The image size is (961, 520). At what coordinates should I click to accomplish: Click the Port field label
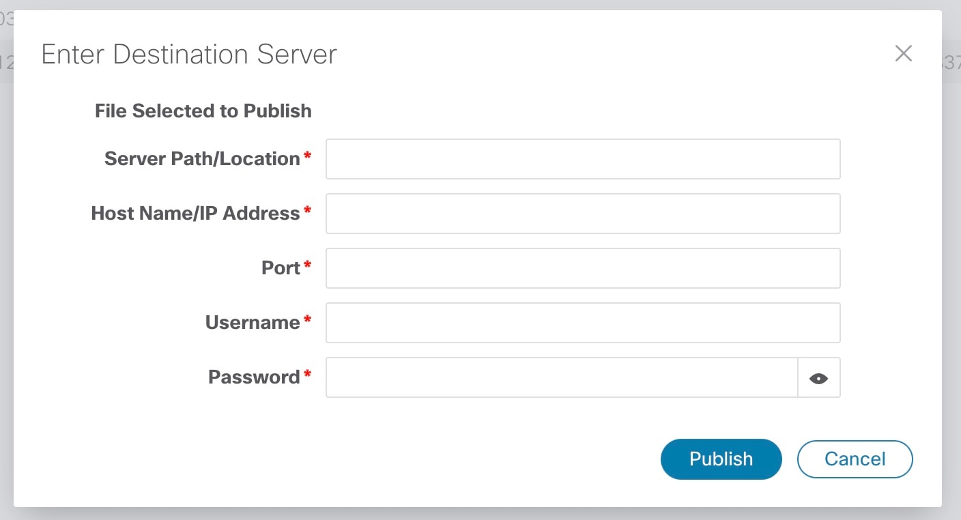[x=281, y=268]
